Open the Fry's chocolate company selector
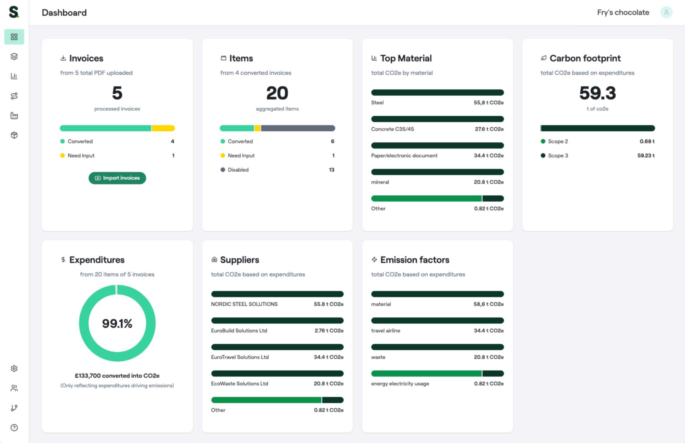The width and height of the screenshot is (685, 443). (623, 12)
